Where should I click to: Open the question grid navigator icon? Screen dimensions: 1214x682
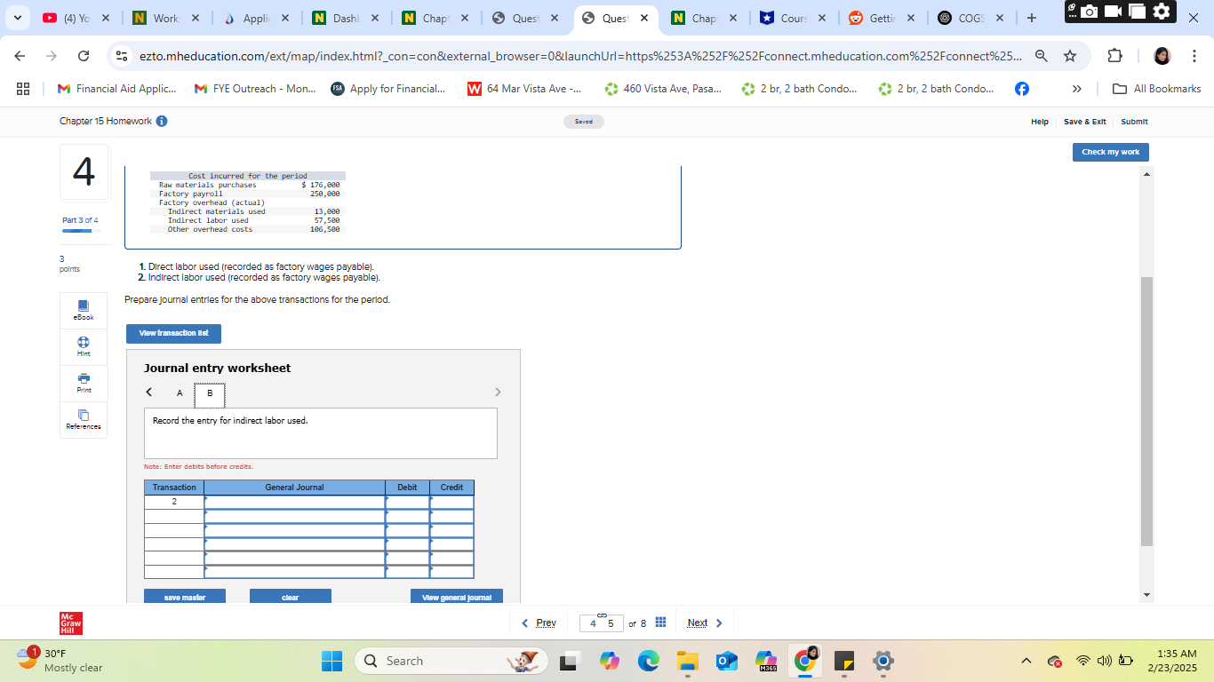(660, 623)
